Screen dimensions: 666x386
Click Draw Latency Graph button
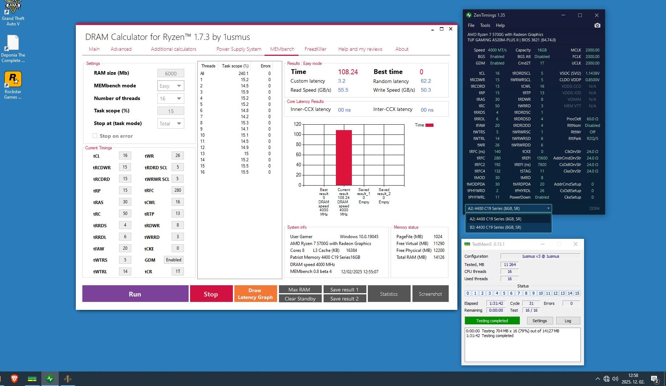255,294
